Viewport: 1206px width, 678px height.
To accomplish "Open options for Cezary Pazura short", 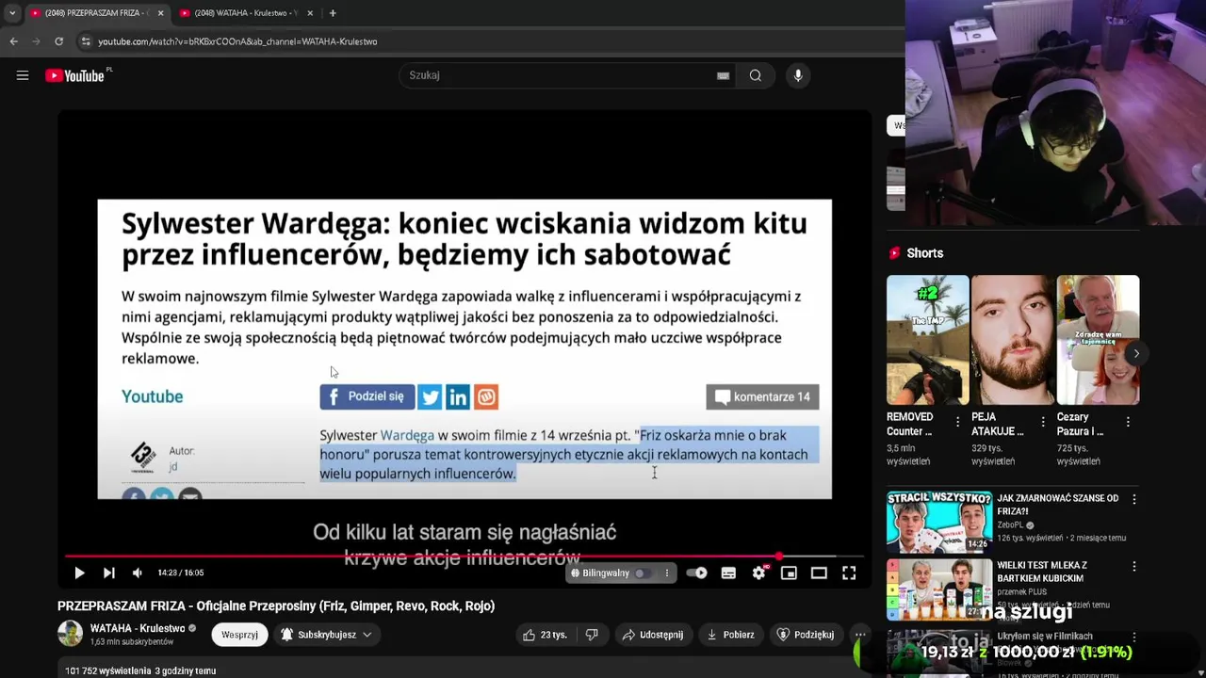I will click(1128, 422).
